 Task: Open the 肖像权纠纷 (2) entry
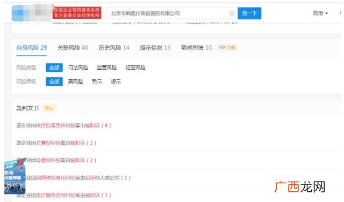coord(56,160)
